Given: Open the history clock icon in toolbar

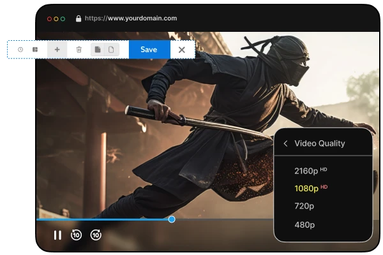Looking at the screenshot, I should pyautogui.click(x=20, y=50).
